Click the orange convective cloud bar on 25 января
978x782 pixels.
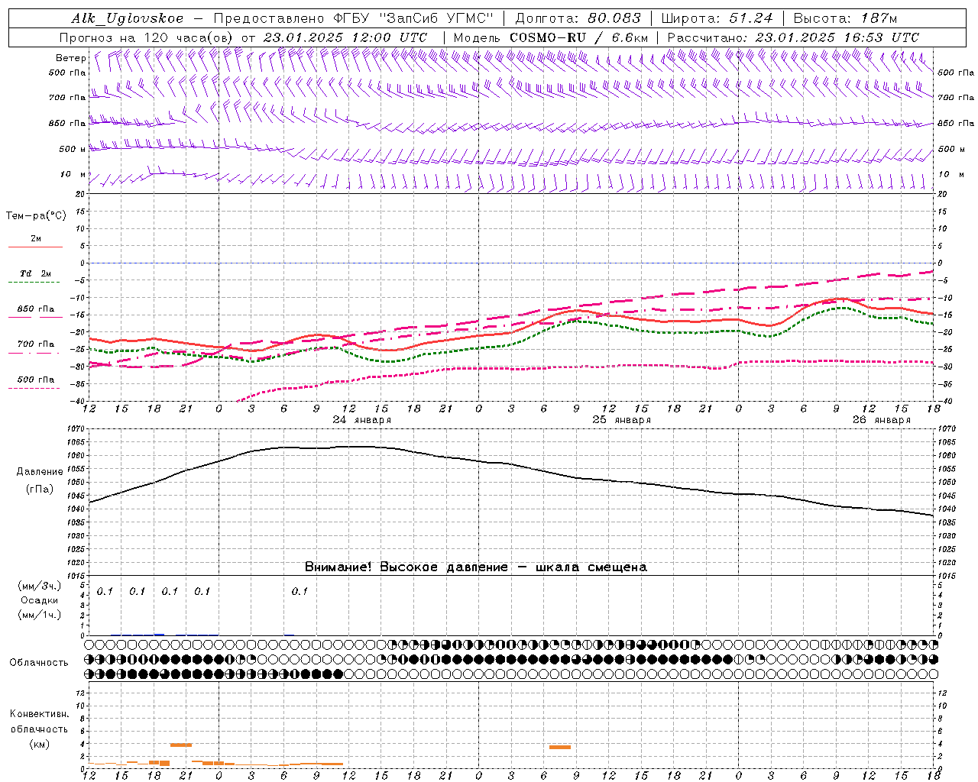(560, 747)
